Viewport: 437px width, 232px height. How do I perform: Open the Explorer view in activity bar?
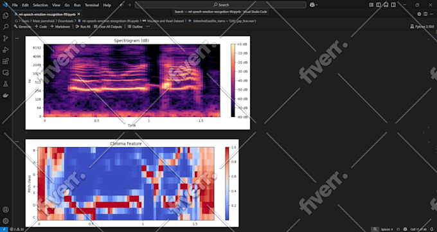point(6,15)
